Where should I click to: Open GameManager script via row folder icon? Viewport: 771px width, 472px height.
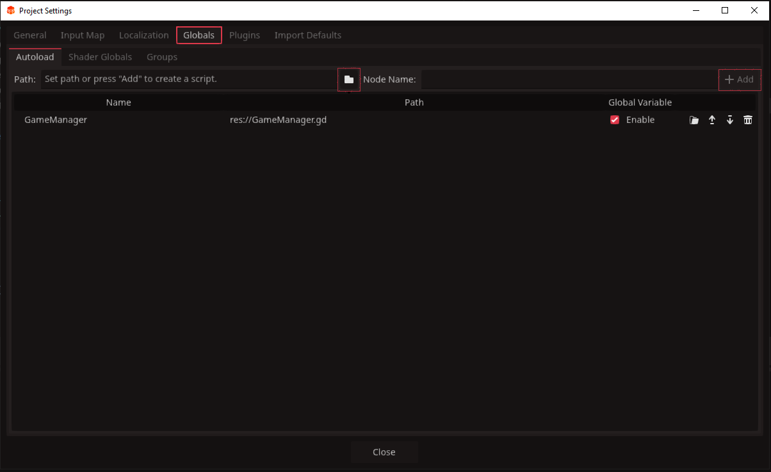click(694, 120)
